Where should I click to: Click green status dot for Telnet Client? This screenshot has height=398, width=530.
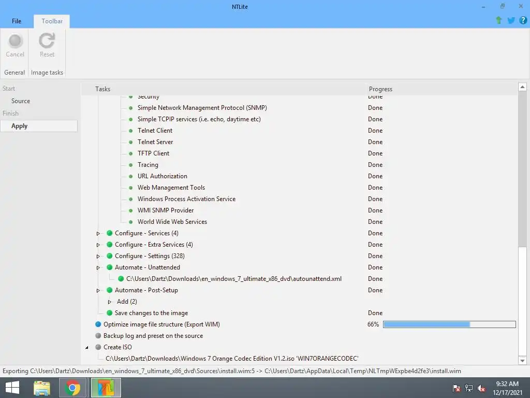pos(131,131)
